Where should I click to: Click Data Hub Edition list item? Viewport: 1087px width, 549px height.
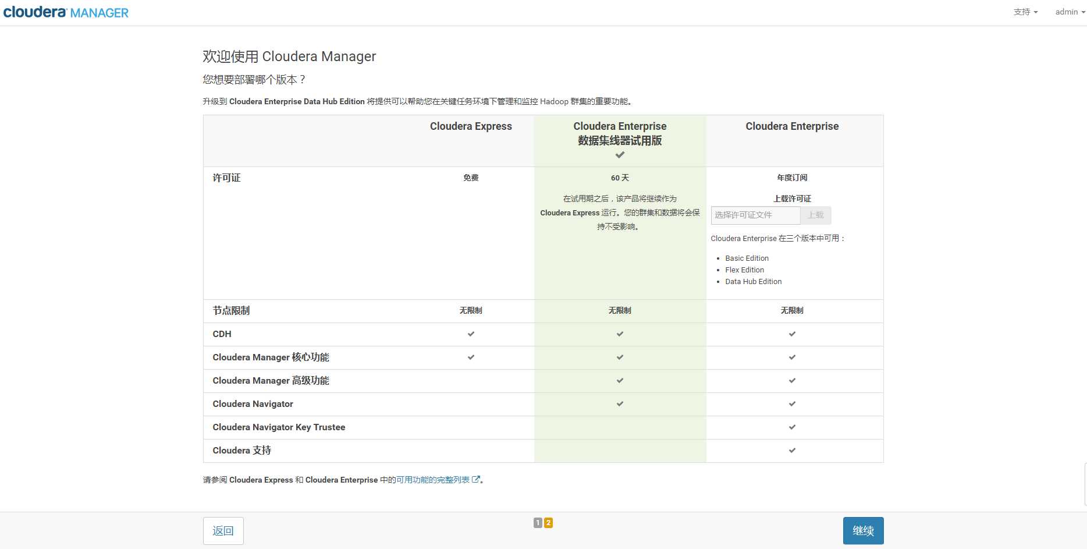[x=753, y=282]
